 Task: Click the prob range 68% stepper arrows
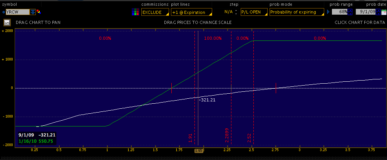[x=350, y=12]
